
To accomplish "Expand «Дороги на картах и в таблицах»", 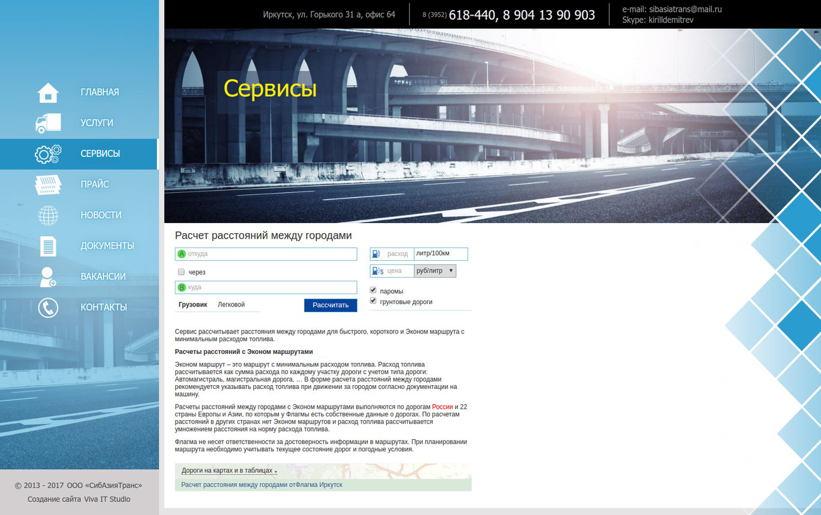I will click(x=228, y=471).
